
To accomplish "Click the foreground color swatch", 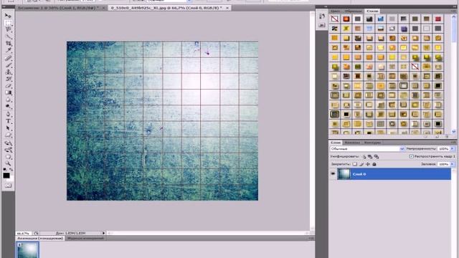I will [x=6, y=176].
